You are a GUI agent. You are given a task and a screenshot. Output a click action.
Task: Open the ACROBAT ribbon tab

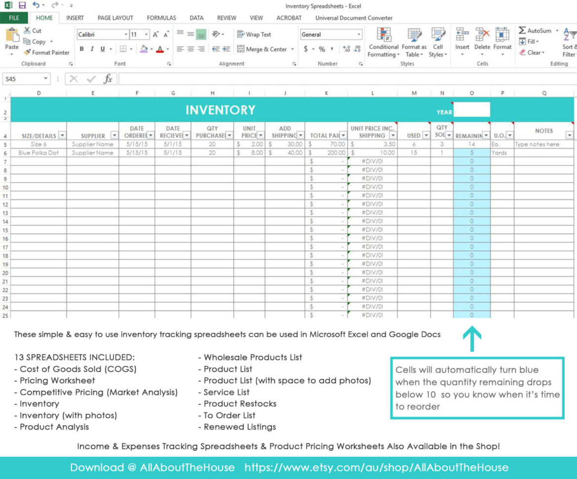coord(289,18)
